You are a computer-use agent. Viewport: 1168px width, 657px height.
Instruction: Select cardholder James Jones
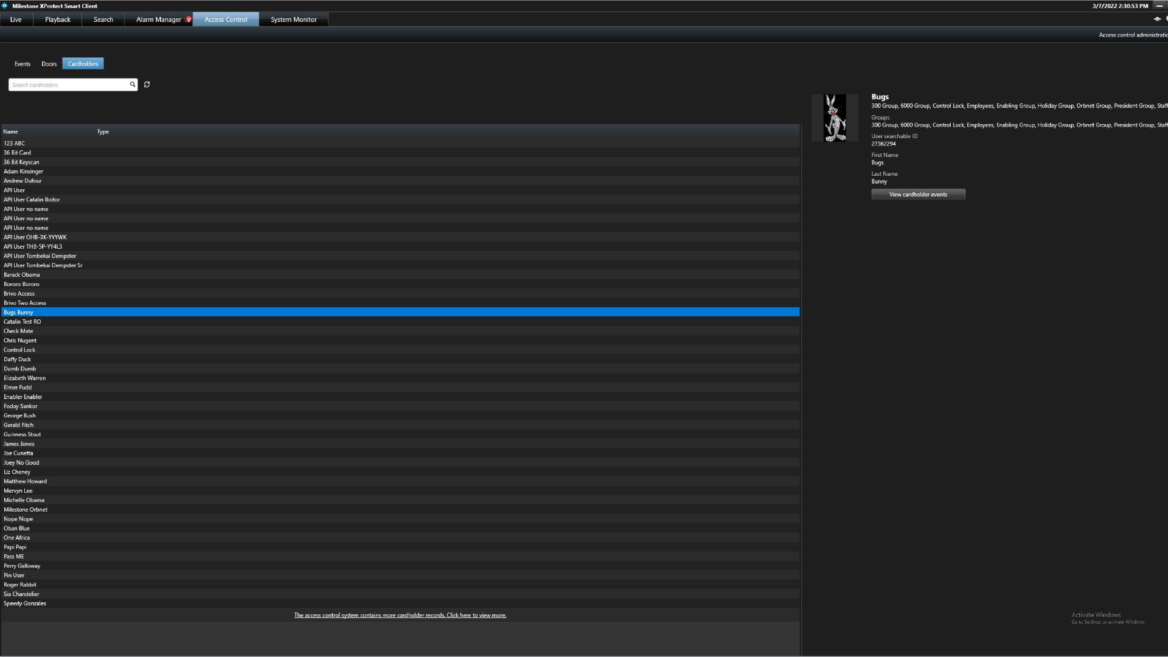(x=400, y=444)
